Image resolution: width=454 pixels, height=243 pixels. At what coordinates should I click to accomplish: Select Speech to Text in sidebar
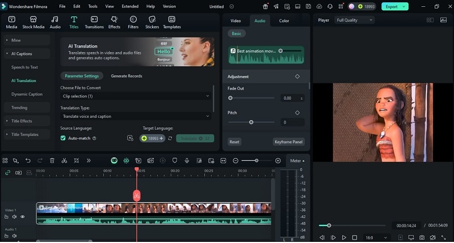point(24,67)
